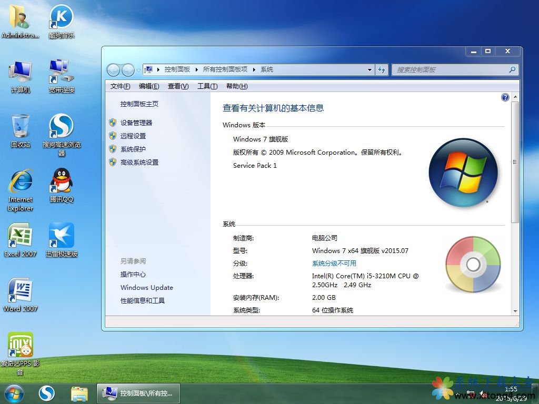Open 宽带连接 broadband connection shortcut
Image resolution: width=539 pixels, height=404 pixels.
pos(61,76)
